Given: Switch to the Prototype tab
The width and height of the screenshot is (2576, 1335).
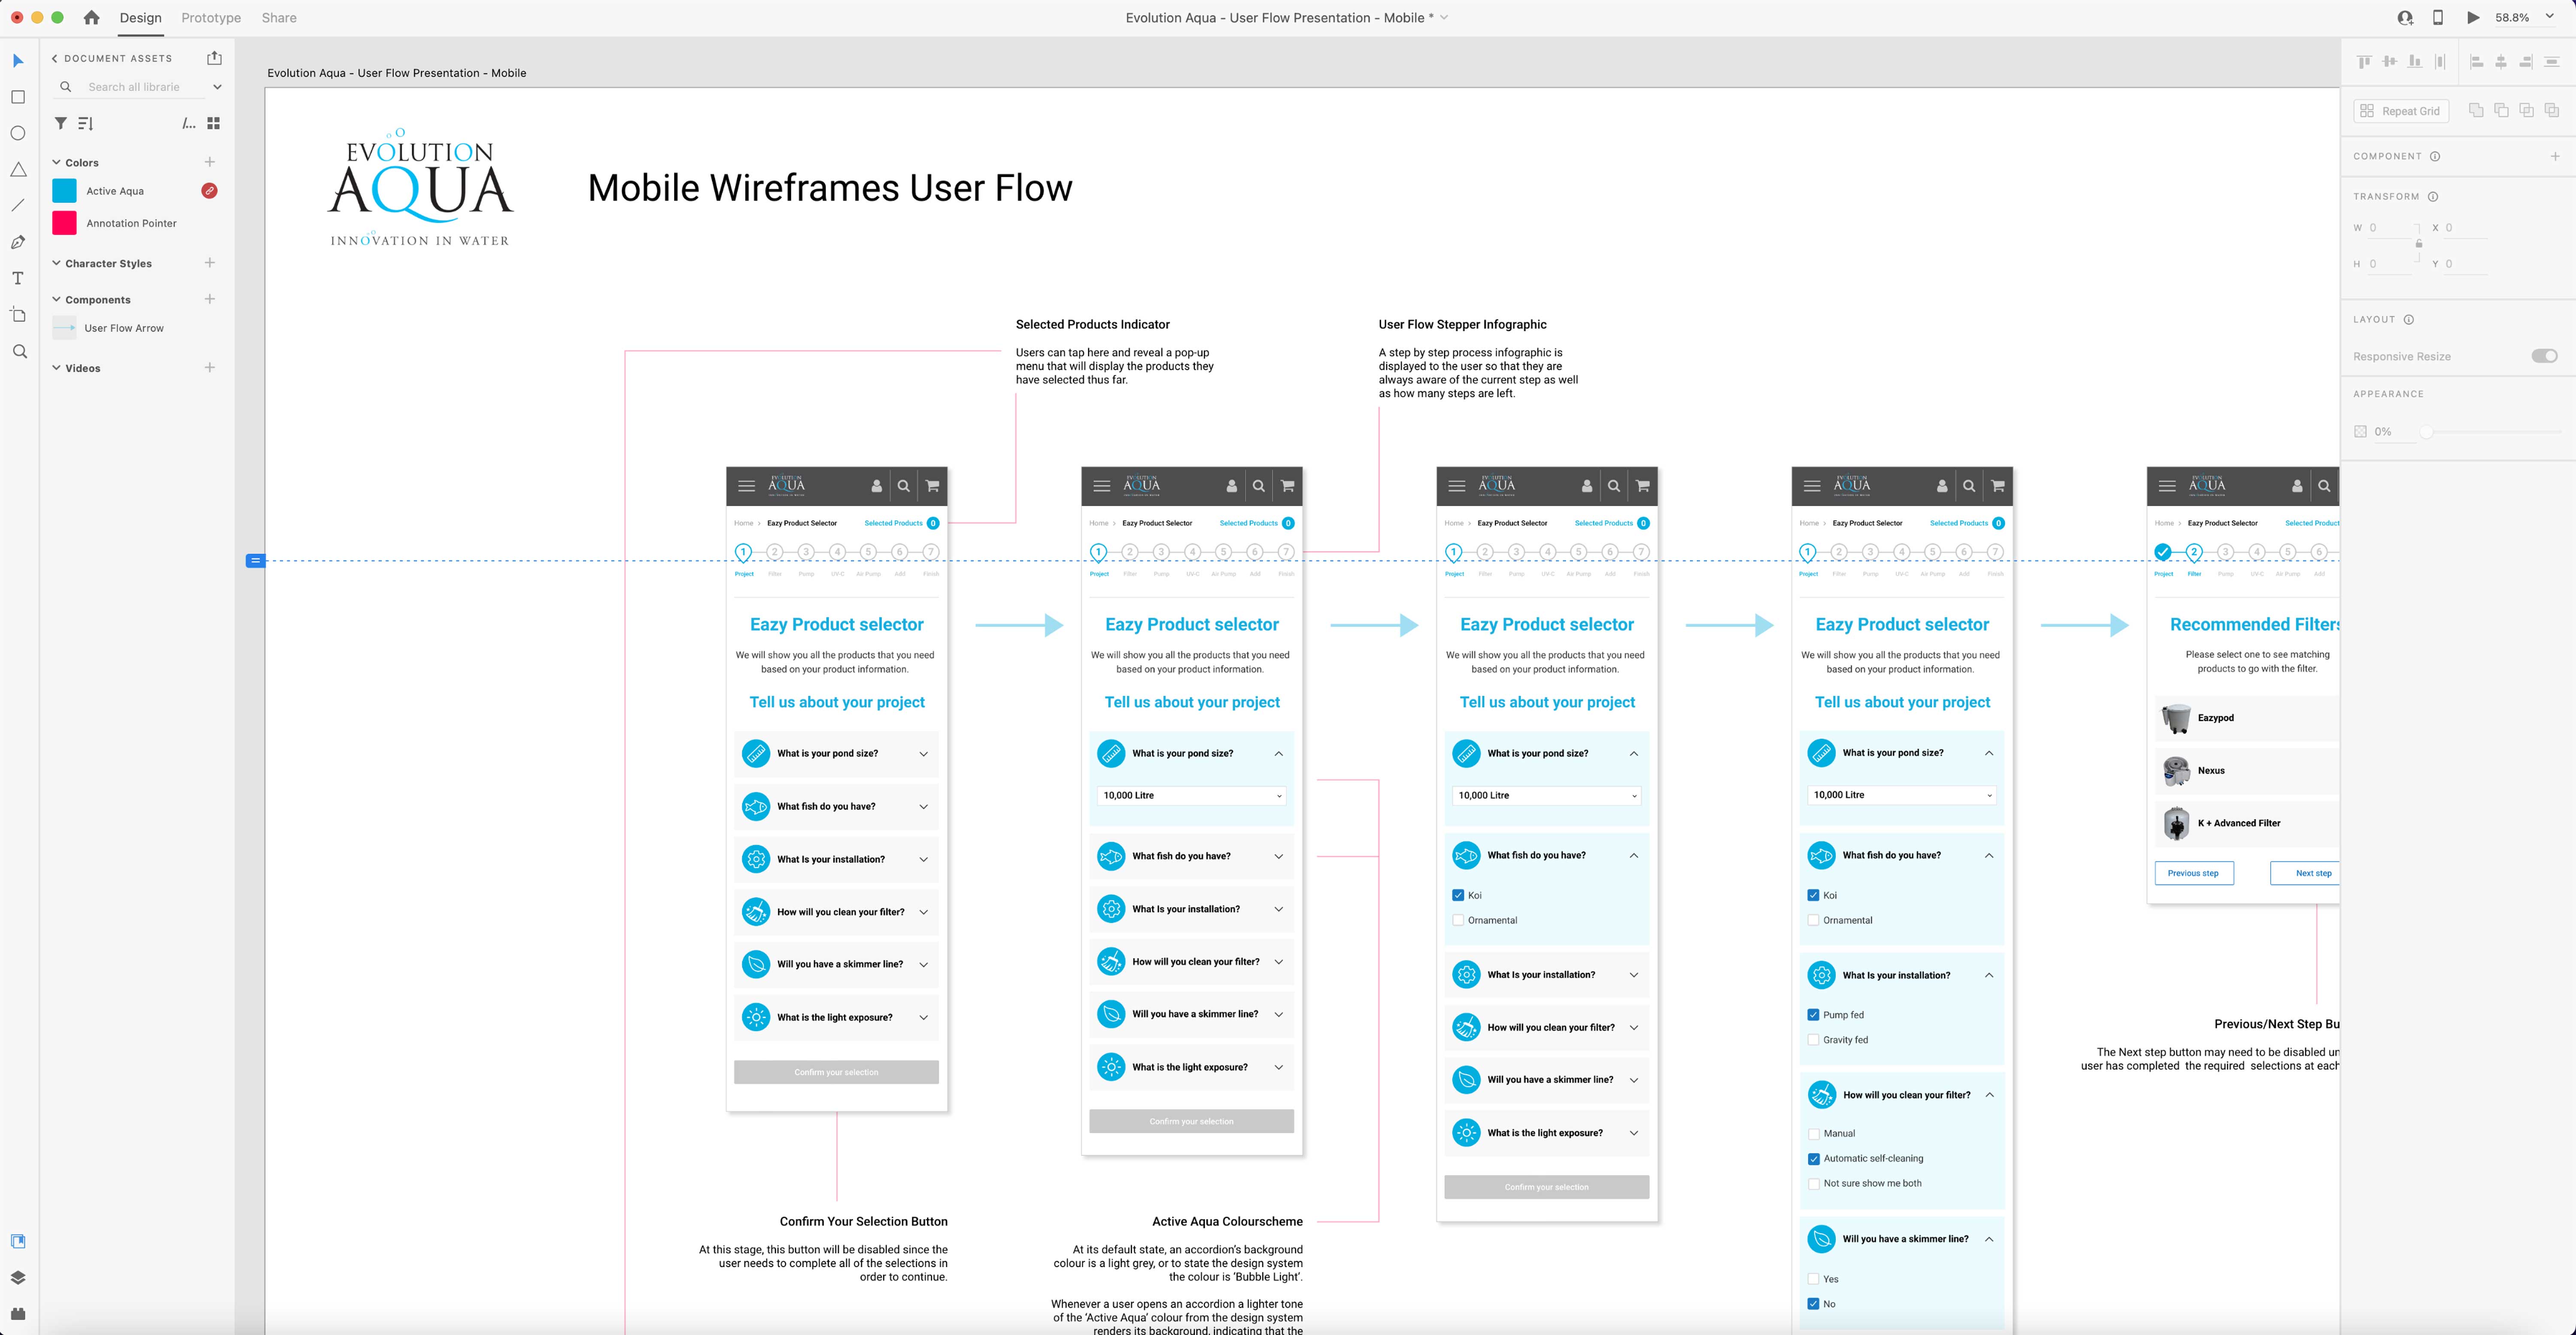Looking at the screenshot, I should [x=211, y=17].
